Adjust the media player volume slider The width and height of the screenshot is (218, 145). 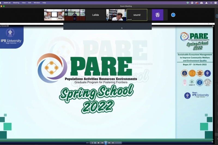117,143
